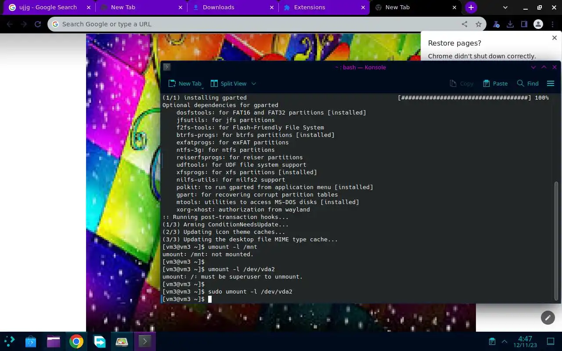Screen dimensions: 562x351
Task: Close the 'ujjg - Google Search' tab
Action: tap(89, 7)
